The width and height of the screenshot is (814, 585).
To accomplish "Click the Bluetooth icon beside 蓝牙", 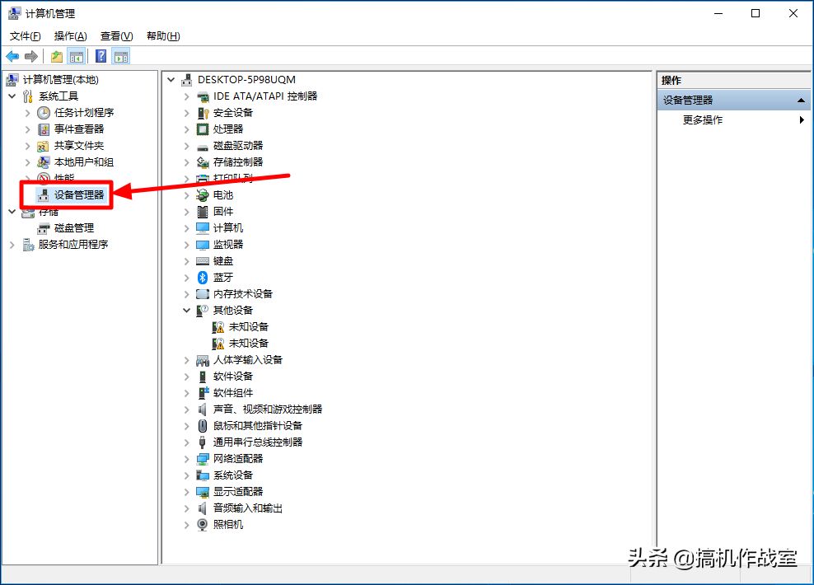I will 203,278.
